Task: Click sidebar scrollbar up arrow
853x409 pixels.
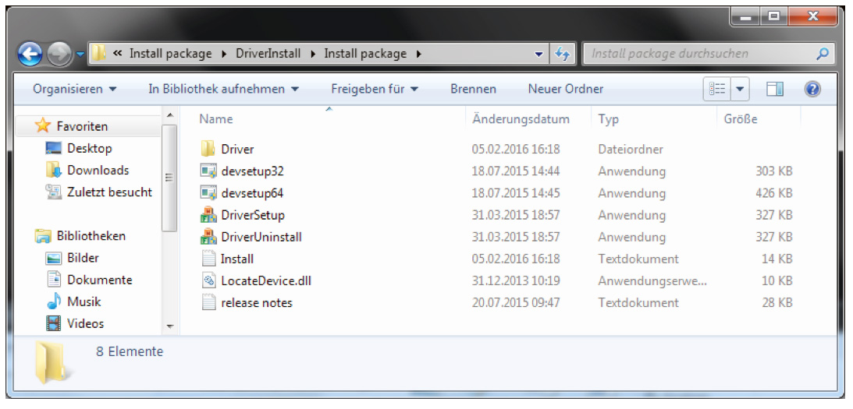Action: point(169,115)
